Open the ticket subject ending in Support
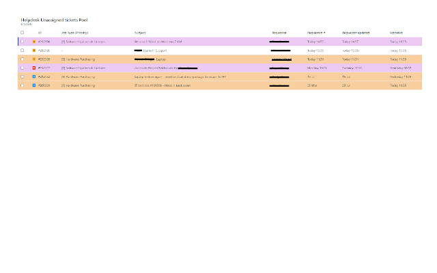This screenshot has height=273, width=437. 150,51
